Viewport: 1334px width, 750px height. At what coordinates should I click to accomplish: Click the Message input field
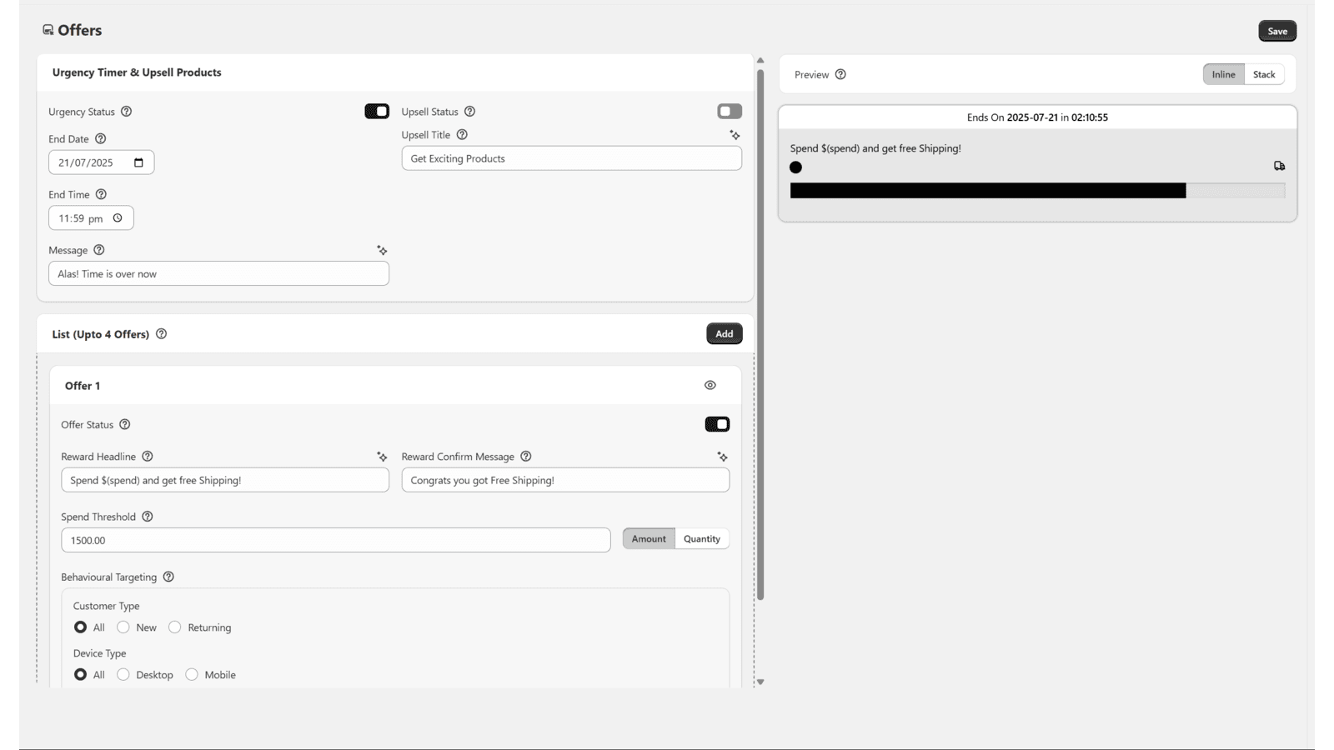tap(219, 273)
